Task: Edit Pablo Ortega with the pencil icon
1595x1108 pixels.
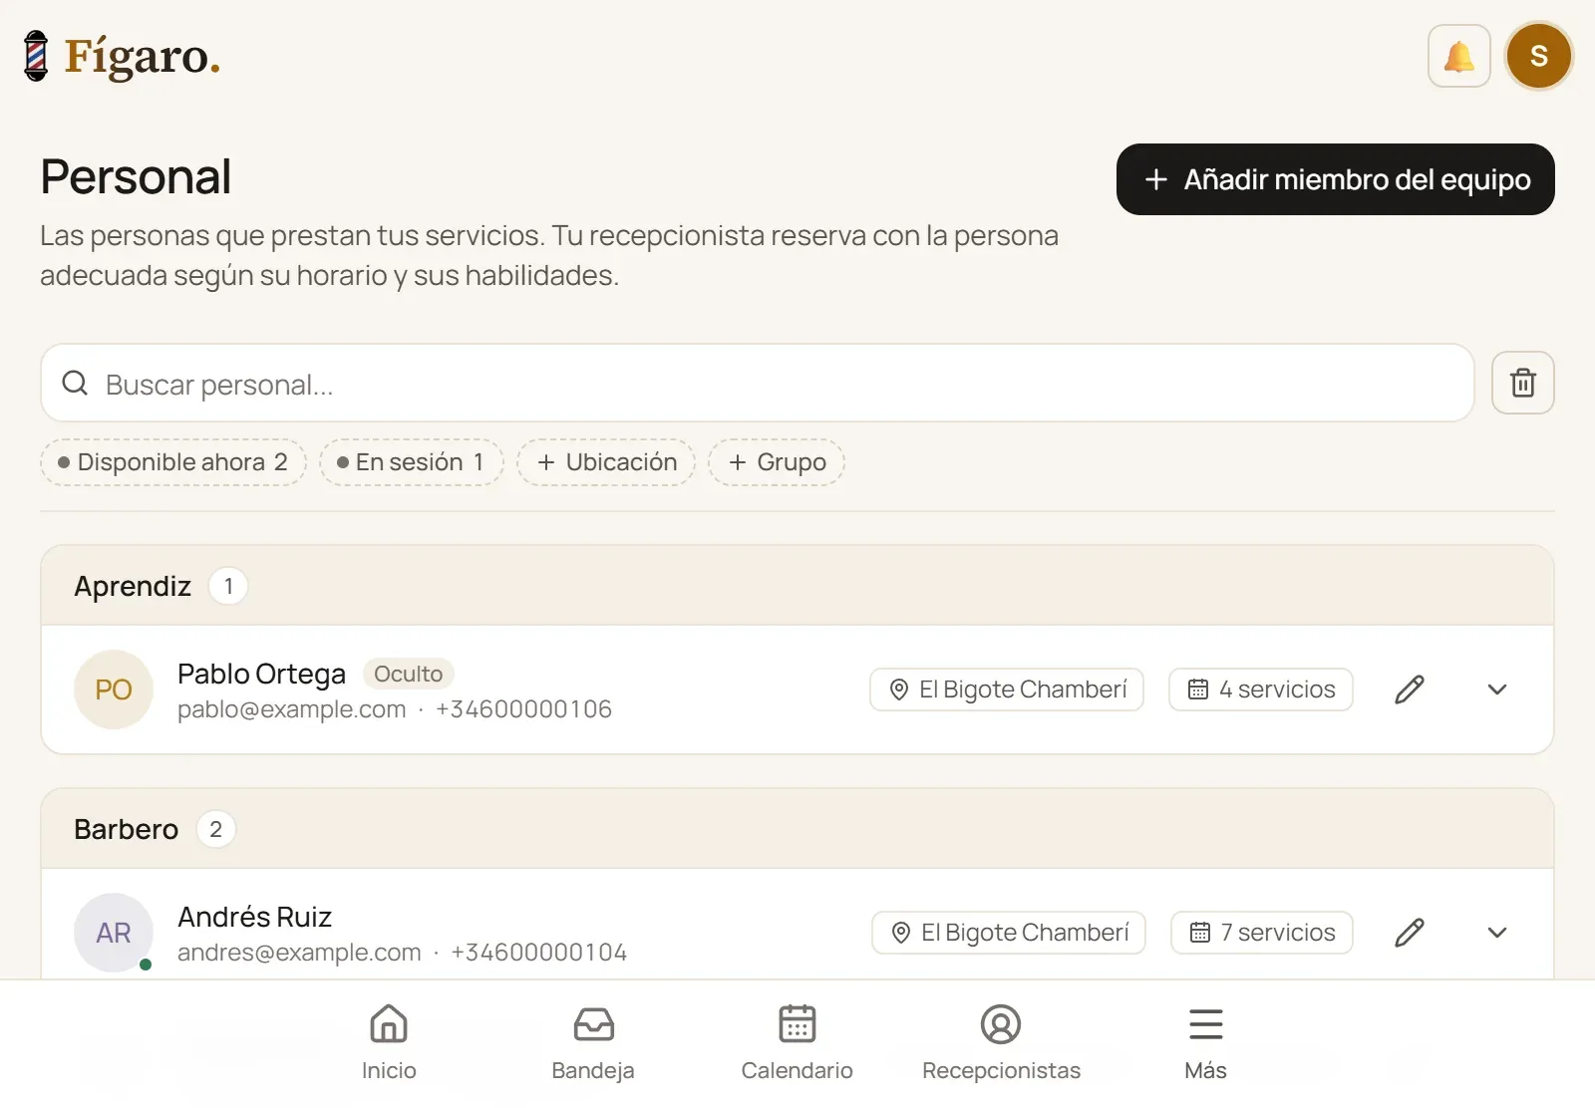Action: pyautogui.click(x=1409, y=690)
